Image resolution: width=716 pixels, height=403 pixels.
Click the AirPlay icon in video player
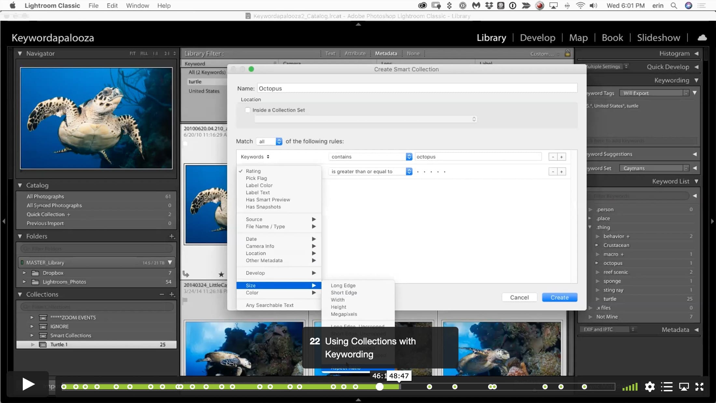684,387
